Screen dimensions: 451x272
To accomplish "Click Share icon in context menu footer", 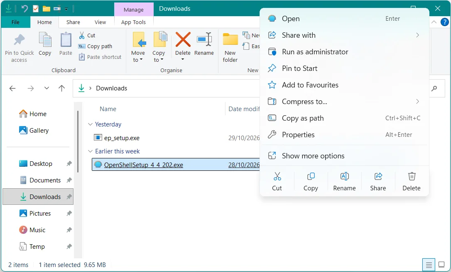I will pos(378,176).
